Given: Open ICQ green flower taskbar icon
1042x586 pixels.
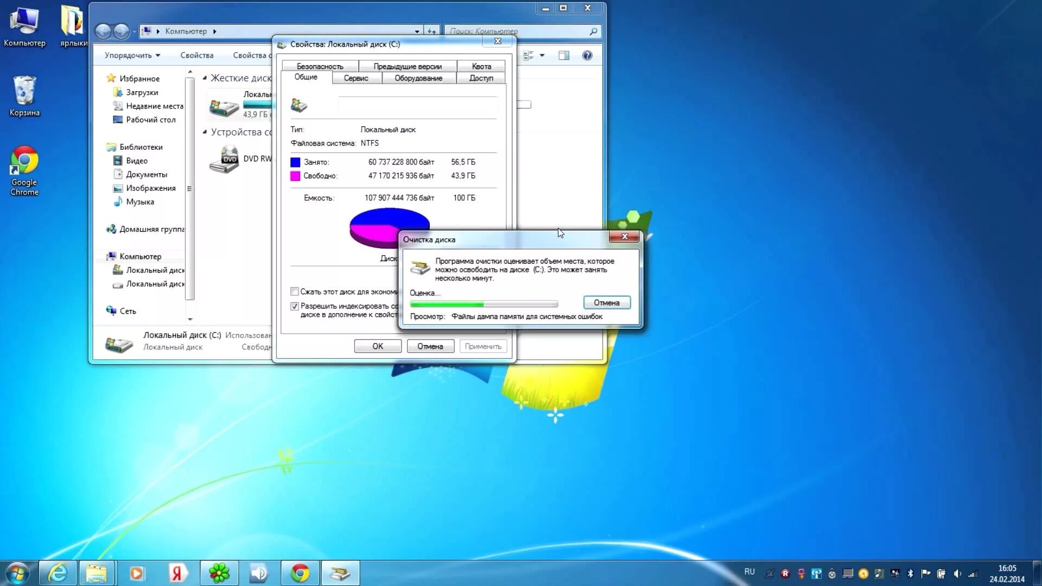Looking at the screenshot, I should 219,573.
